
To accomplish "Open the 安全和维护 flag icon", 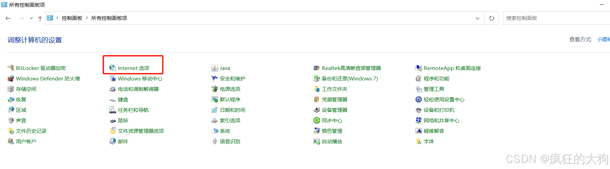I will tap(215, 78).
